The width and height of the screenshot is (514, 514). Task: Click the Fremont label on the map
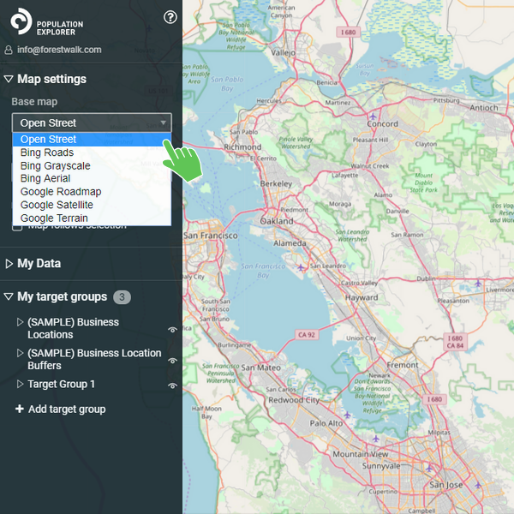(403, 365)
